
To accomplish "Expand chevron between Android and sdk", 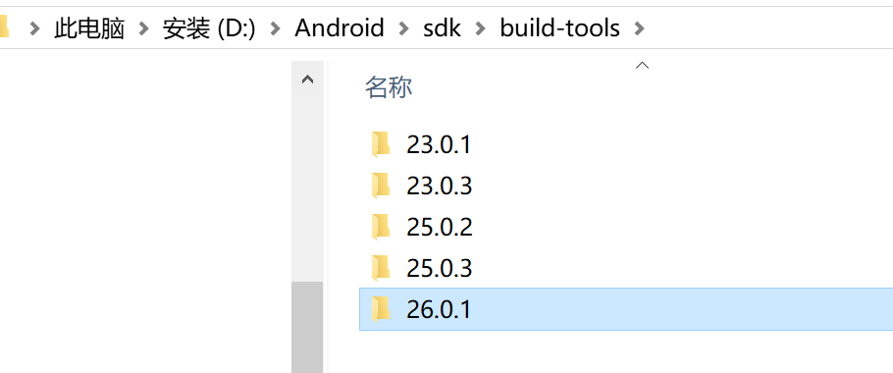I will 403,27.
